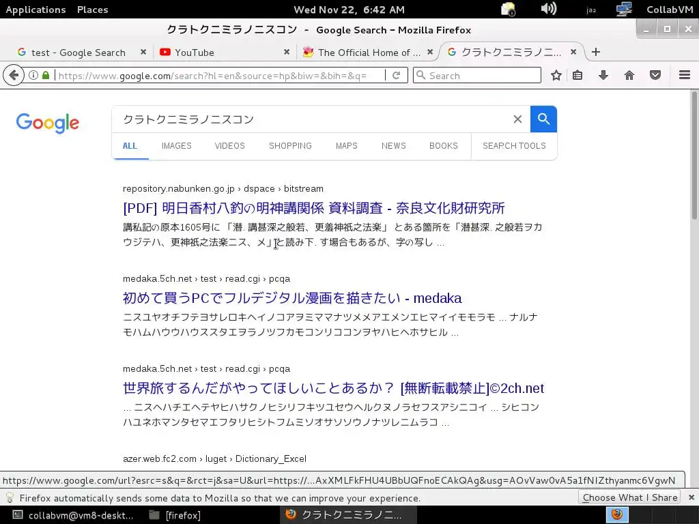Open the Applications menu
The width and height of the screenshot is (699, 524).
tap(35, 10)
